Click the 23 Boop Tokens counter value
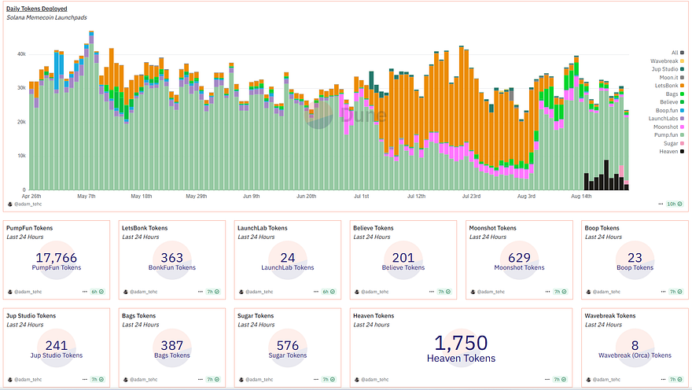This screenshot has width=692, height=390. 635,258
